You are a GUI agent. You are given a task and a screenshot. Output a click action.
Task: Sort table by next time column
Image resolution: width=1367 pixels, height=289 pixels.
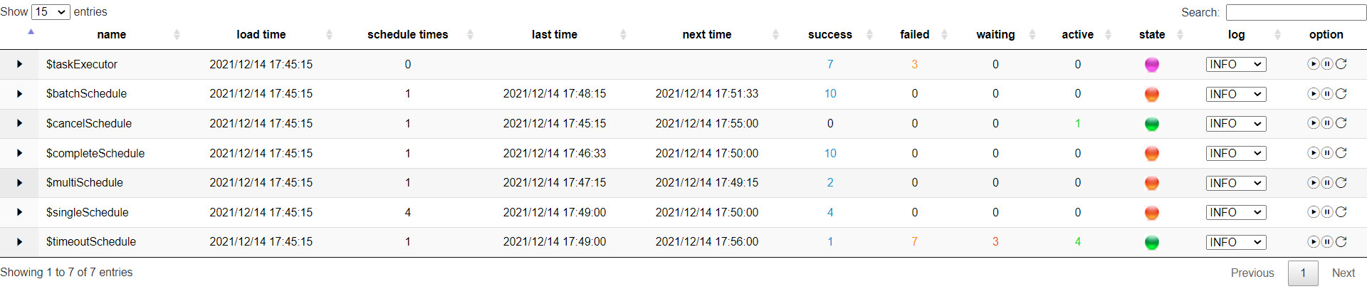coord(707,34)
